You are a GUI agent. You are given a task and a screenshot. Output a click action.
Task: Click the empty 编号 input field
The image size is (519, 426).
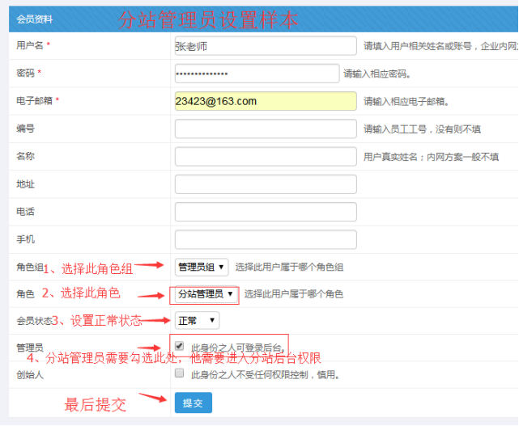pos(265,129)
